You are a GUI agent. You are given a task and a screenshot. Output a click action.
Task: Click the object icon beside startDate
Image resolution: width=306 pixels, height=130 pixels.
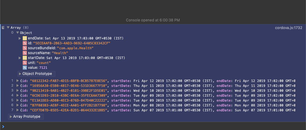click(24, 58)
